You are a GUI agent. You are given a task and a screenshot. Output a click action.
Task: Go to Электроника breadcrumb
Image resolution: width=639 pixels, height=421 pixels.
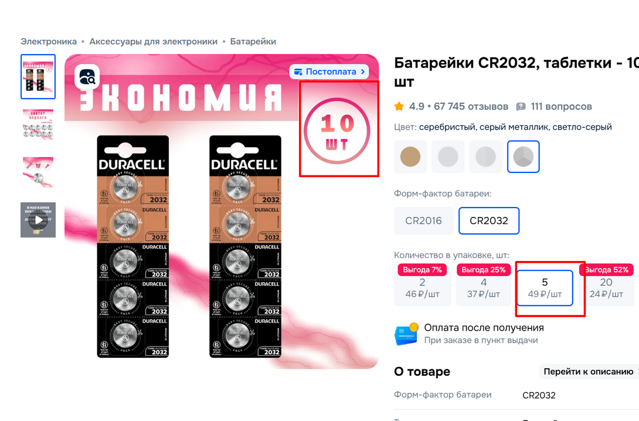pyautogui.click(x=49, y=42)
